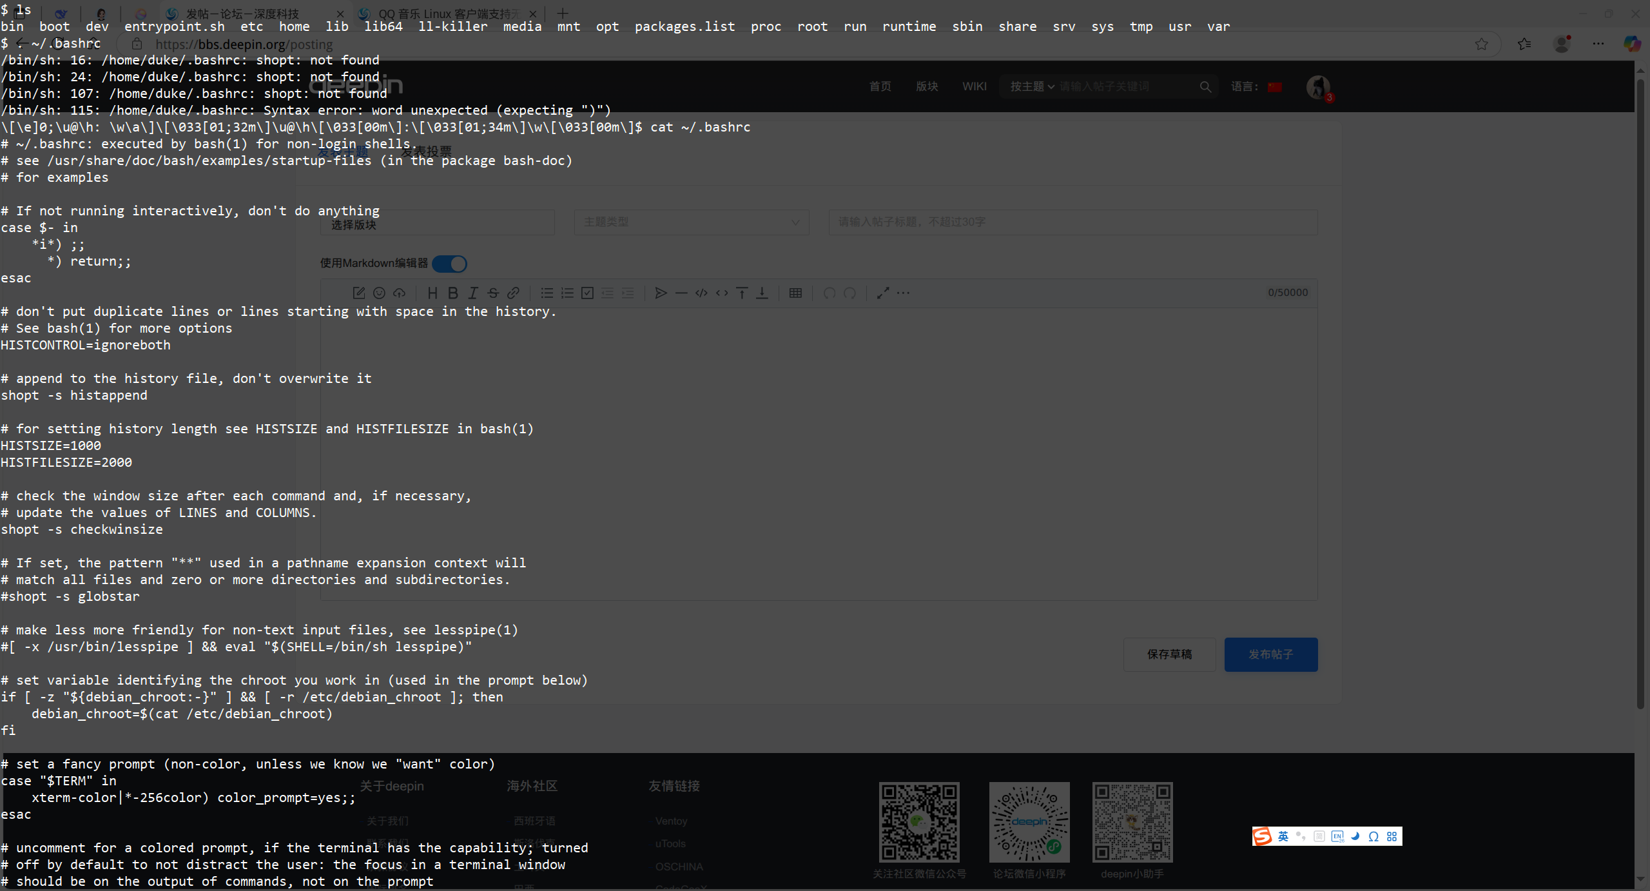Click the 发布帖子 publish post button
The height and width of the screenshot is (891, 1650).
point(1270,654)
